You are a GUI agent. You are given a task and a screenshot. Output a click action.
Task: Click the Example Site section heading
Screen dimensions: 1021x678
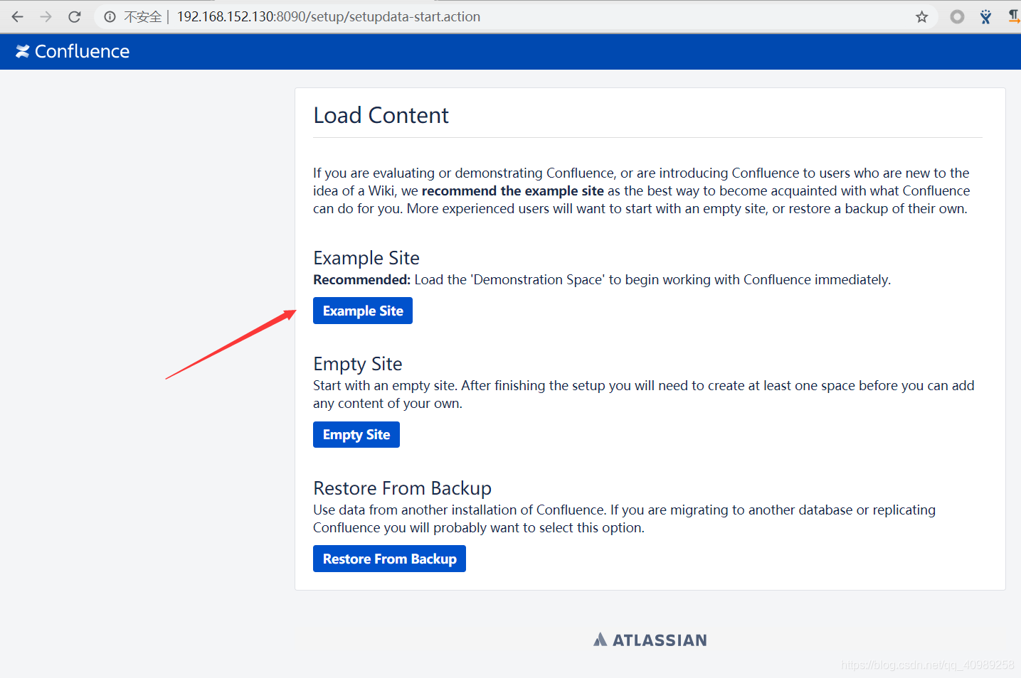[366, 258]
